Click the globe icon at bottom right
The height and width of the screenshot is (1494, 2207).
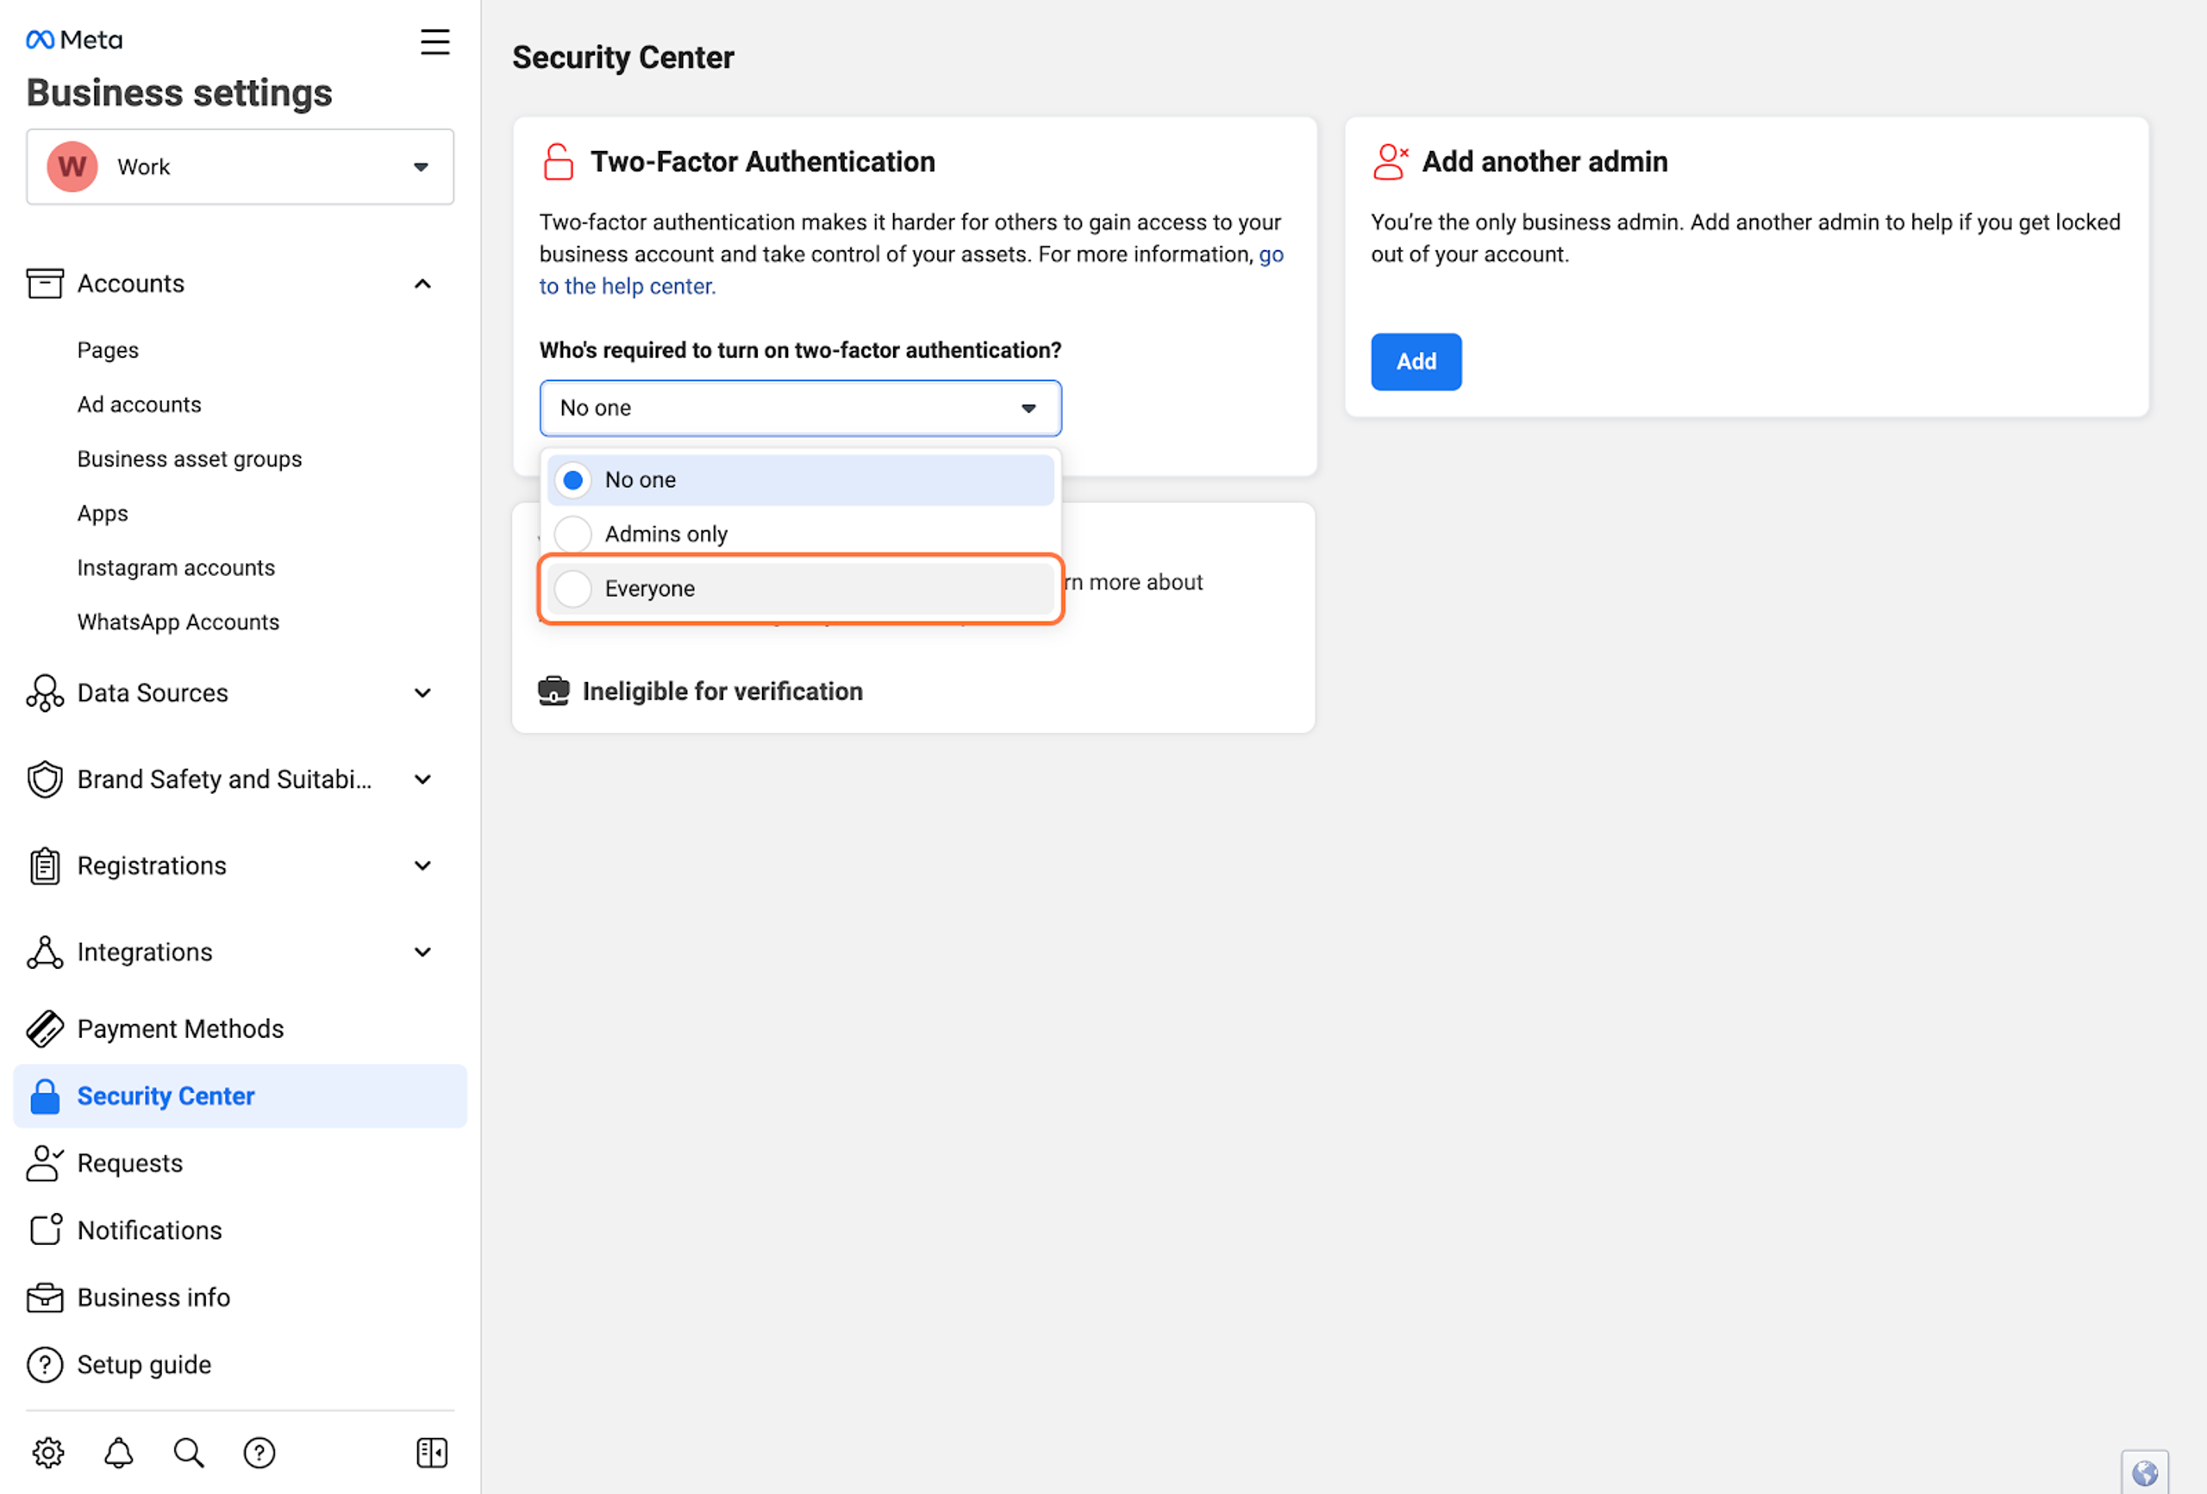pos(2144,1473)
